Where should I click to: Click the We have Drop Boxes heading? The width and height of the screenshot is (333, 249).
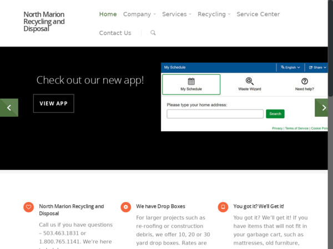tap(161, 206)
